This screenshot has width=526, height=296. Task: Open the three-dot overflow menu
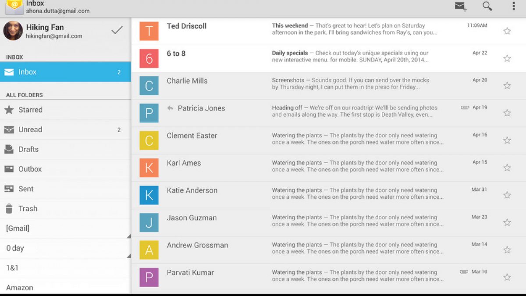[x=513, y=6]
